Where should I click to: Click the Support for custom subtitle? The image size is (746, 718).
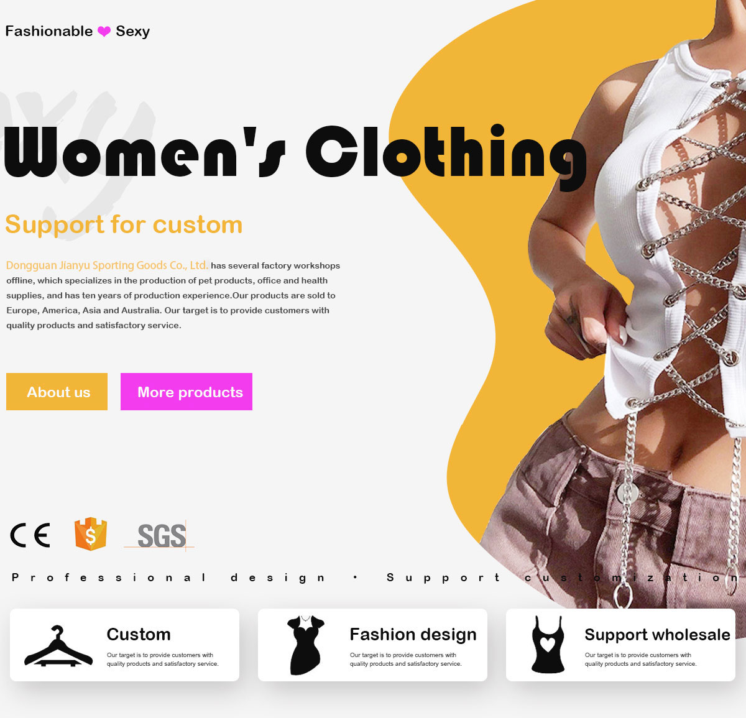(x=124, y=224)
